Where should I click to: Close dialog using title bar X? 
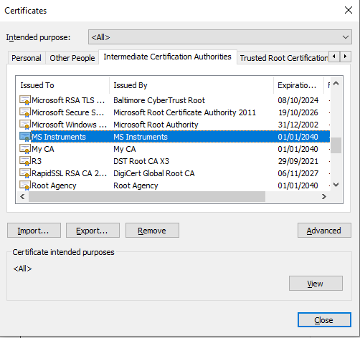(349, 10)
